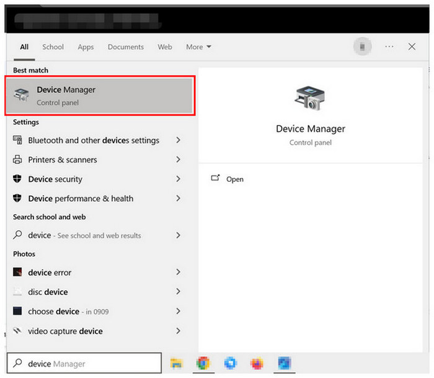The height and width of the screenshot is (378, 434).
Task: Open File Explorer from the taskbar
Action: [x=176, y=364]
